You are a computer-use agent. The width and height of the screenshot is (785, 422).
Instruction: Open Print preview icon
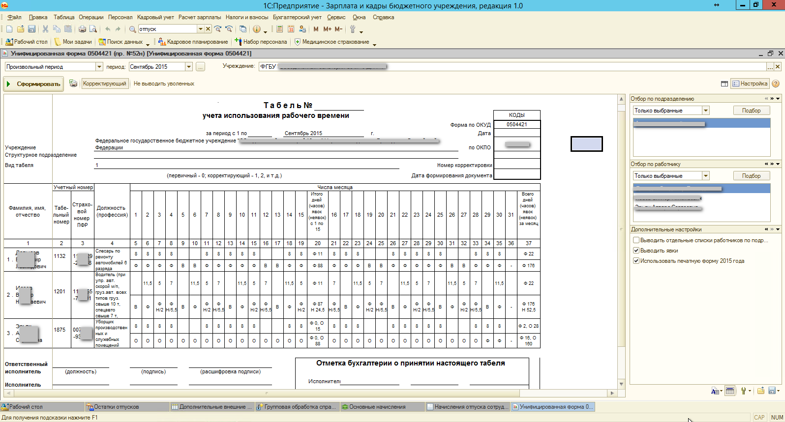coord(93,29)
